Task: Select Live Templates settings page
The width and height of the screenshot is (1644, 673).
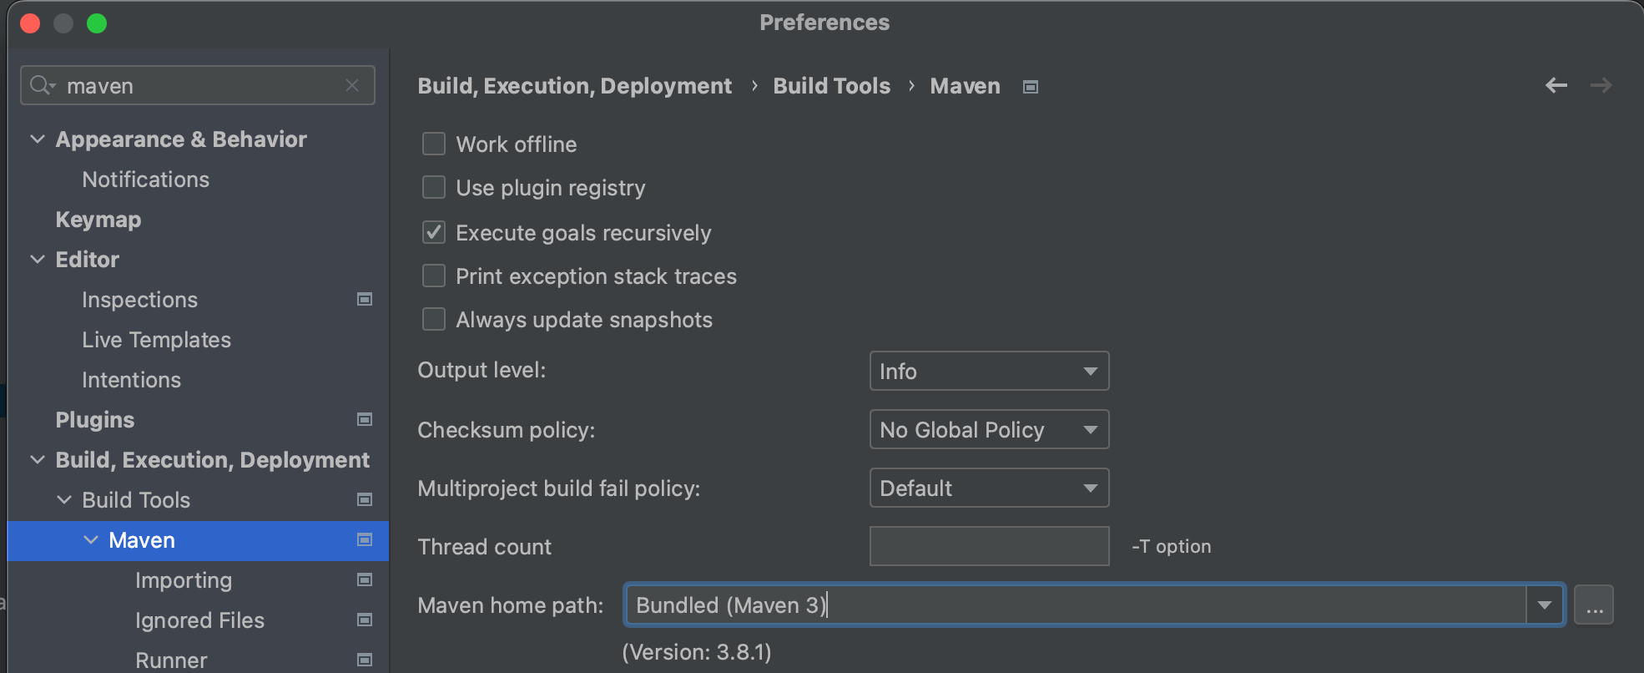Action: tap(156, 340)
